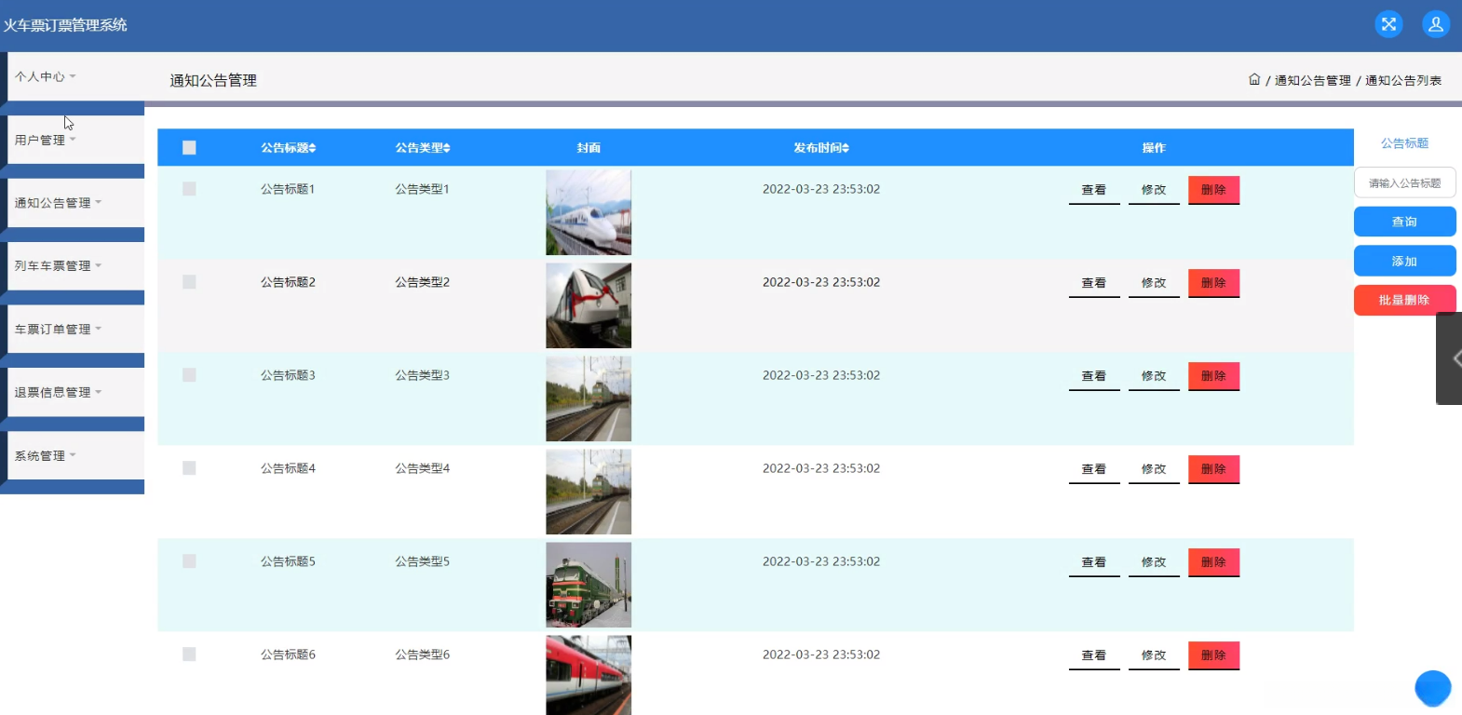Open cover image of 公告标题3
The width and height of the screenshot is (1462, 715).
point(589,398)
